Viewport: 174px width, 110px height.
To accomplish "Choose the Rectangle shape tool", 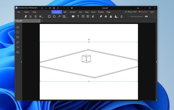I will 49,16.
